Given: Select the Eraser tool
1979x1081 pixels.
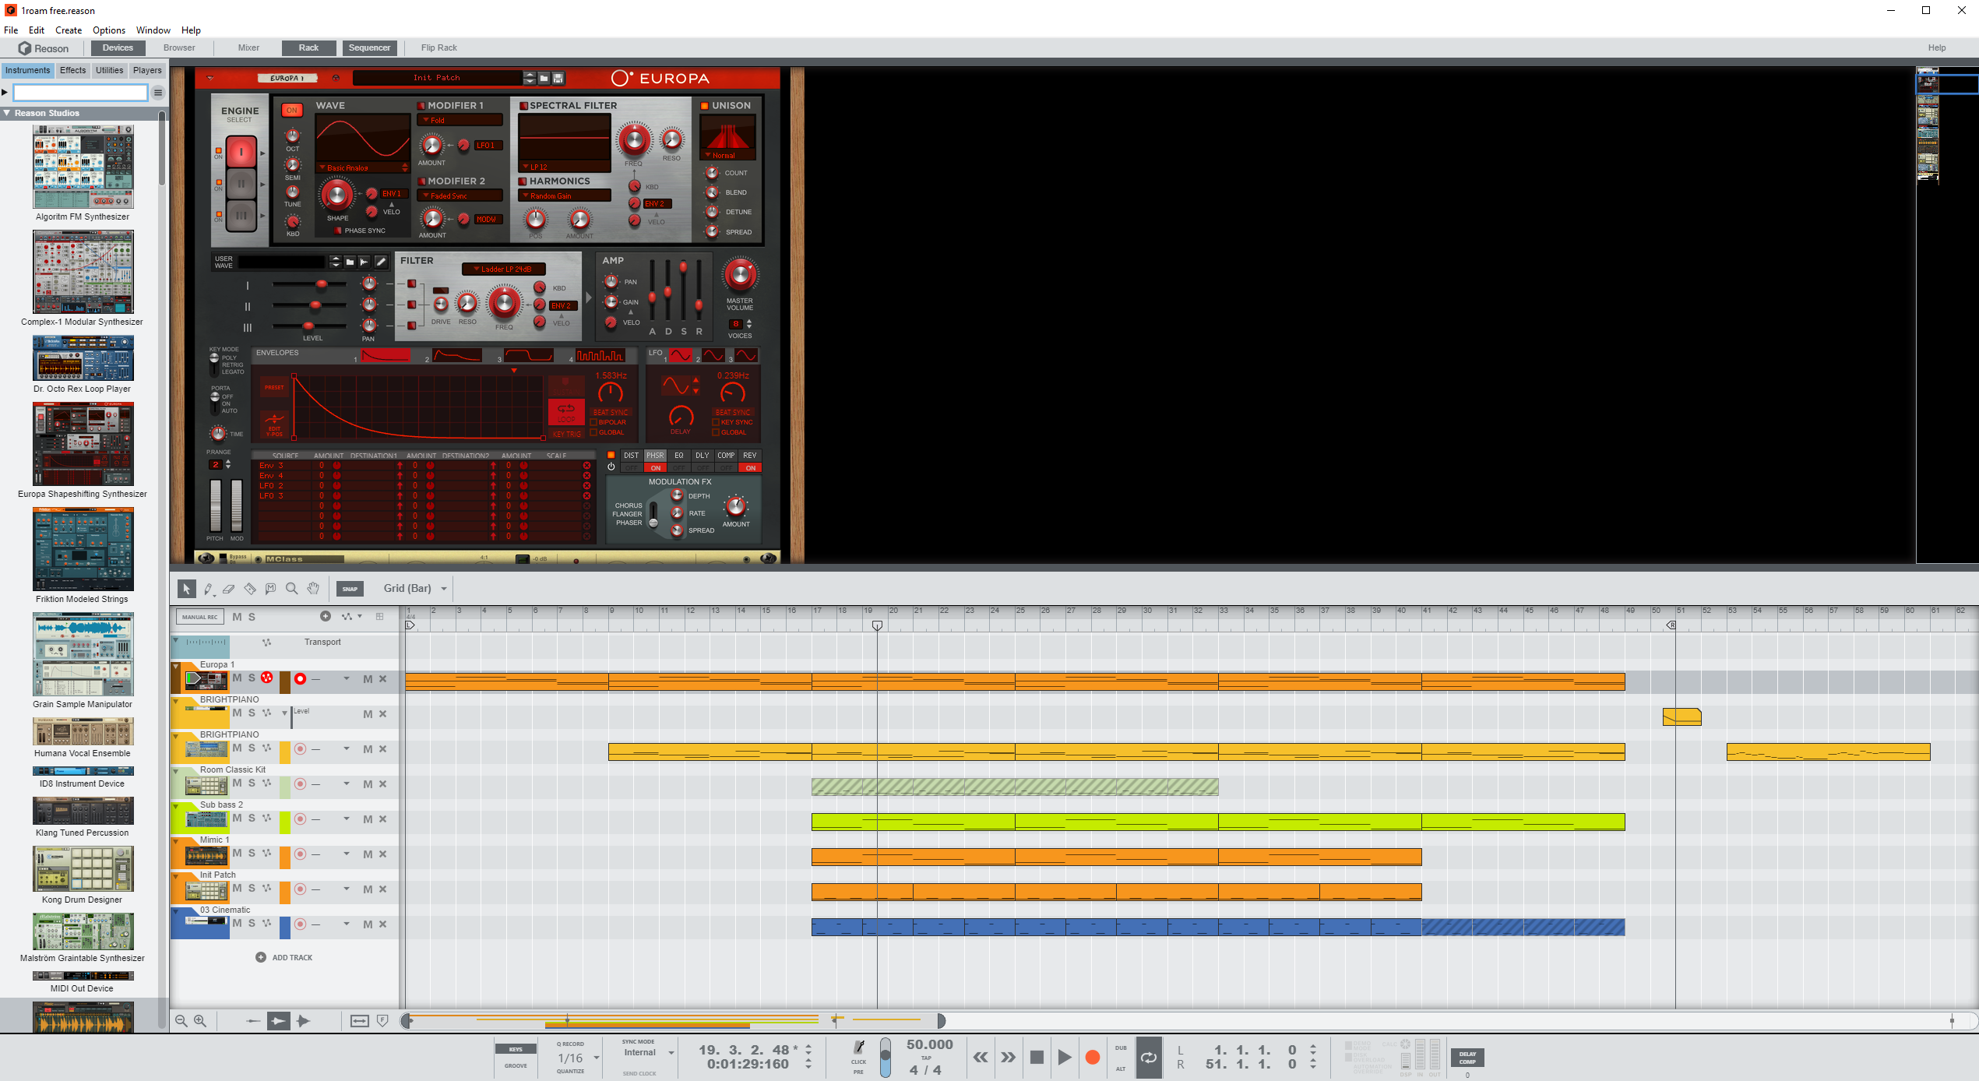Looking at the screenshot, I should coord(228,589).
